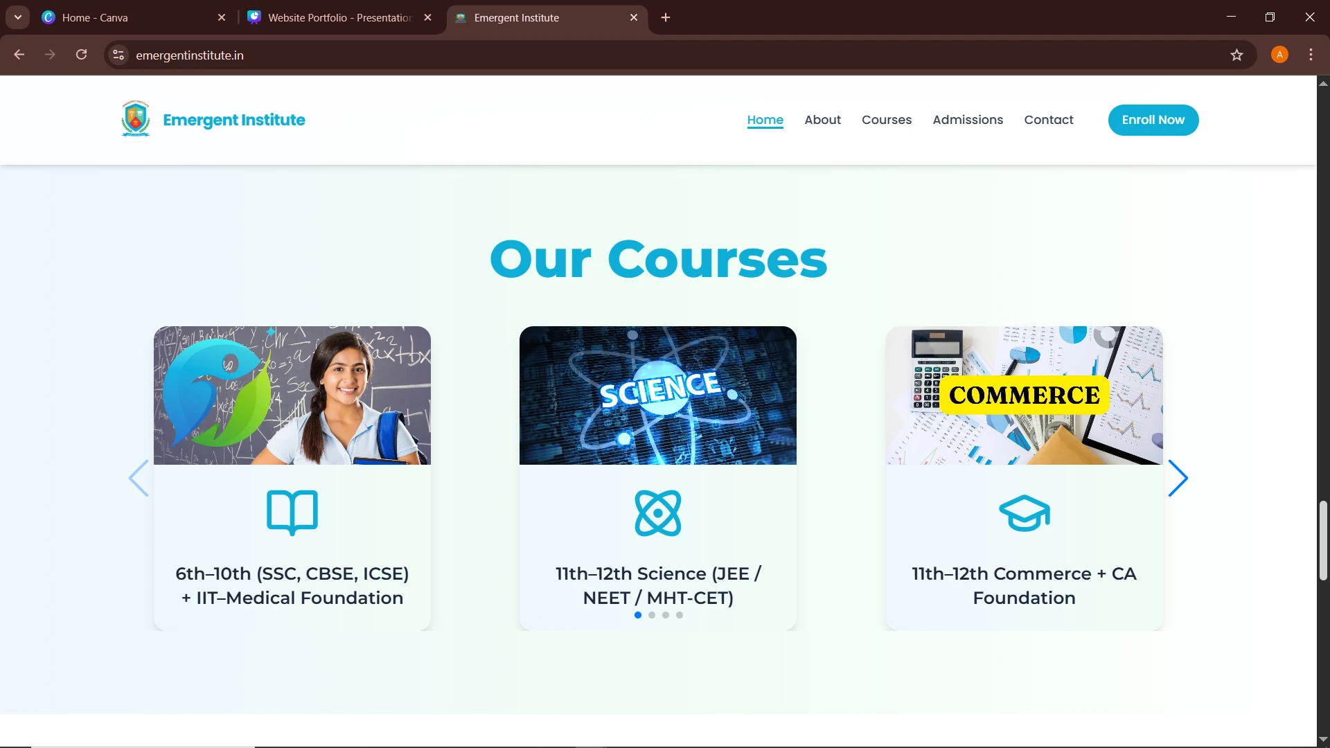Select the second carousel pagination dot
The height and width of the screenshot is (748, 1330).
coord(652,615)
